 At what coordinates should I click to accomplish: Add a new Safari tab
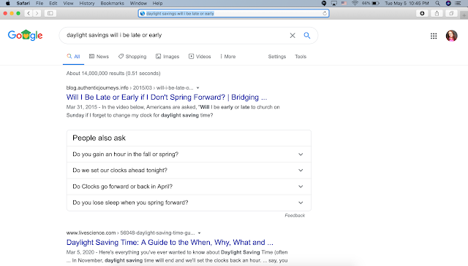click(x=464, y=15)
